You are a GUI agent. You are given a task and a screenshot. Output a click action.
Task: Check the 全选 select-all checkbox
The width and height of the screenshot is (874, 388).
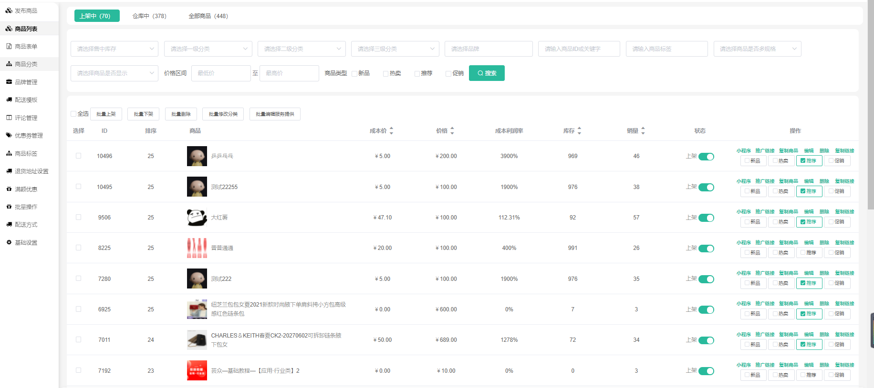[x=73, y=114]
